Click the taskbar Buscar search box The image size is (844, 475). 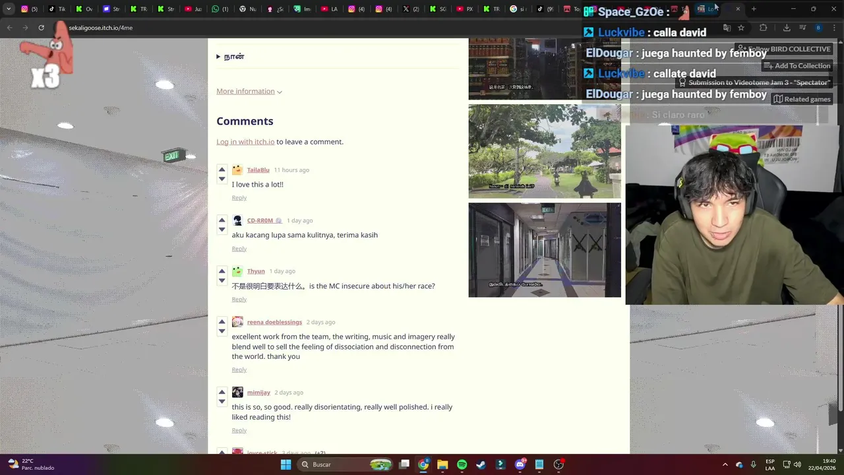(x=344, y=464)
